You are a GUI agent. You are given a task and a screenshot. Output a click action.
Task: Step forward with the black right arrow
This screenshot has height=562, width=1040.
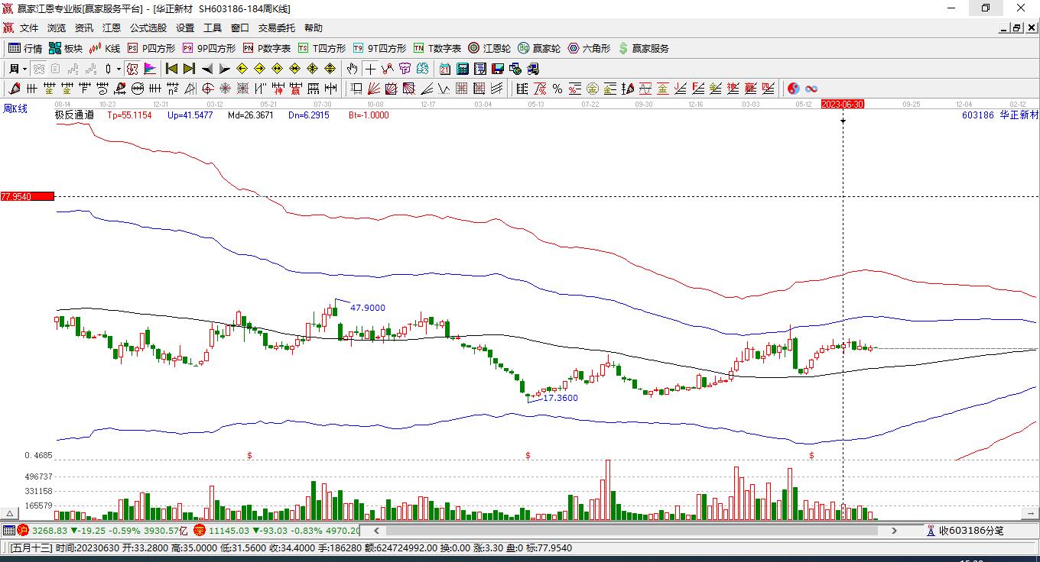pos(224,69)
